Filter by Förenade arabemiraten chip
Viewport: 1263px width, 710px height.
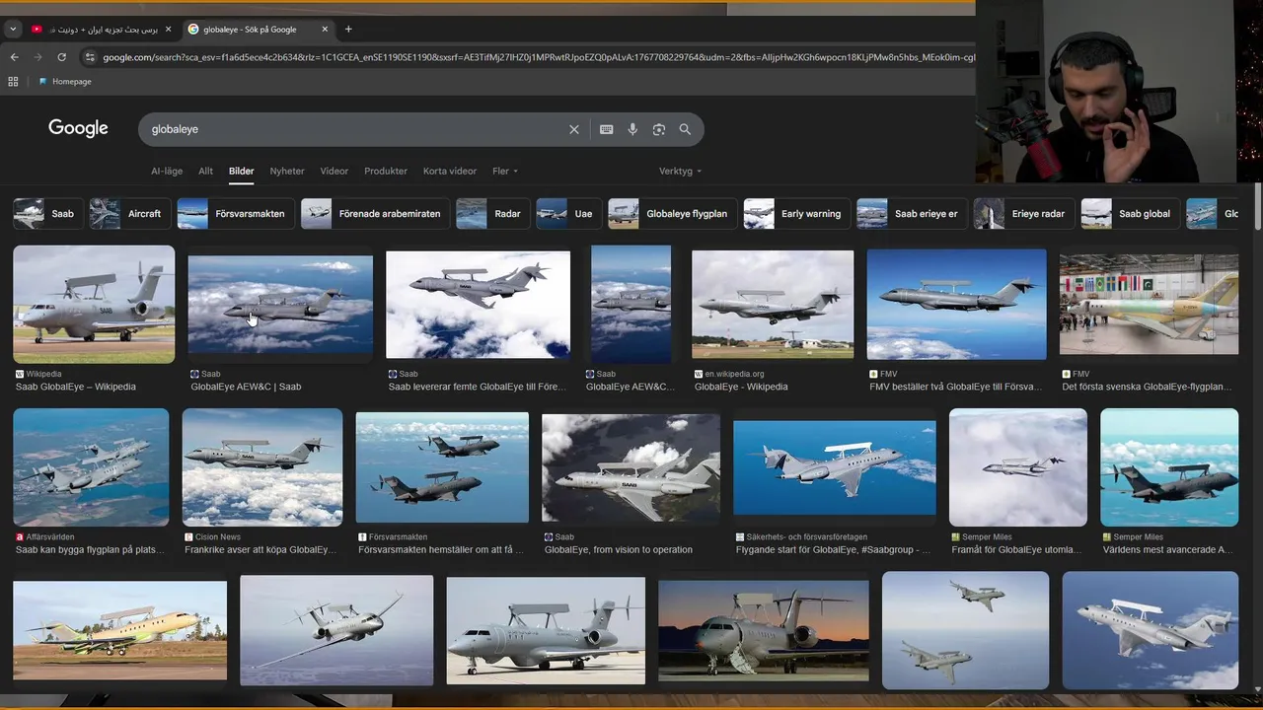click(x=375, y=213)
